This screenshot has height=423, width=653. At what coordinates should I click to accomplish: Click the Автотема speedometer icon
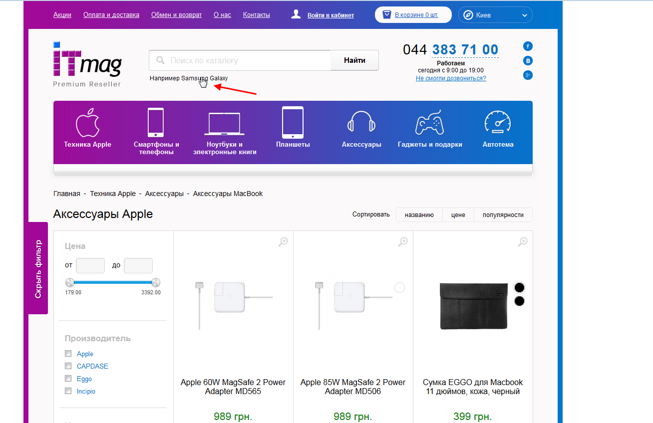tap(498, 123)
